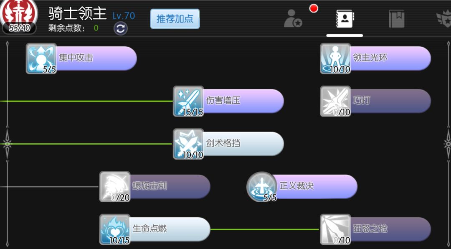Click the 骑士领主 class title

[78, 13]
